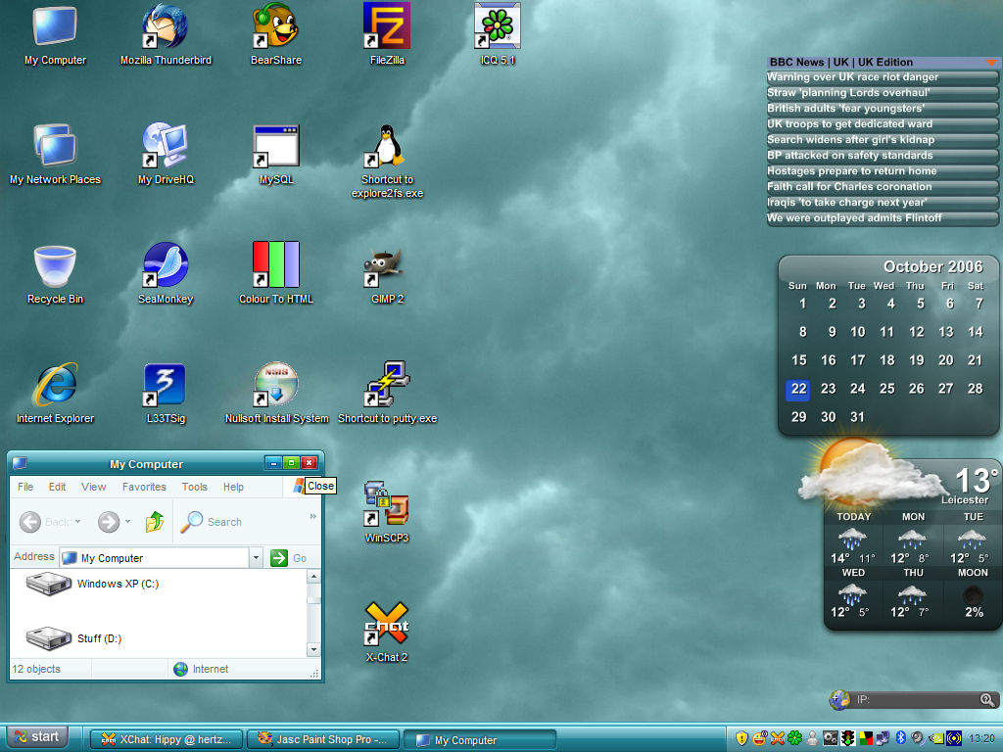The image size is (1003, 752).
Task: Click the My Computer Address field
Action: (154, 558)
